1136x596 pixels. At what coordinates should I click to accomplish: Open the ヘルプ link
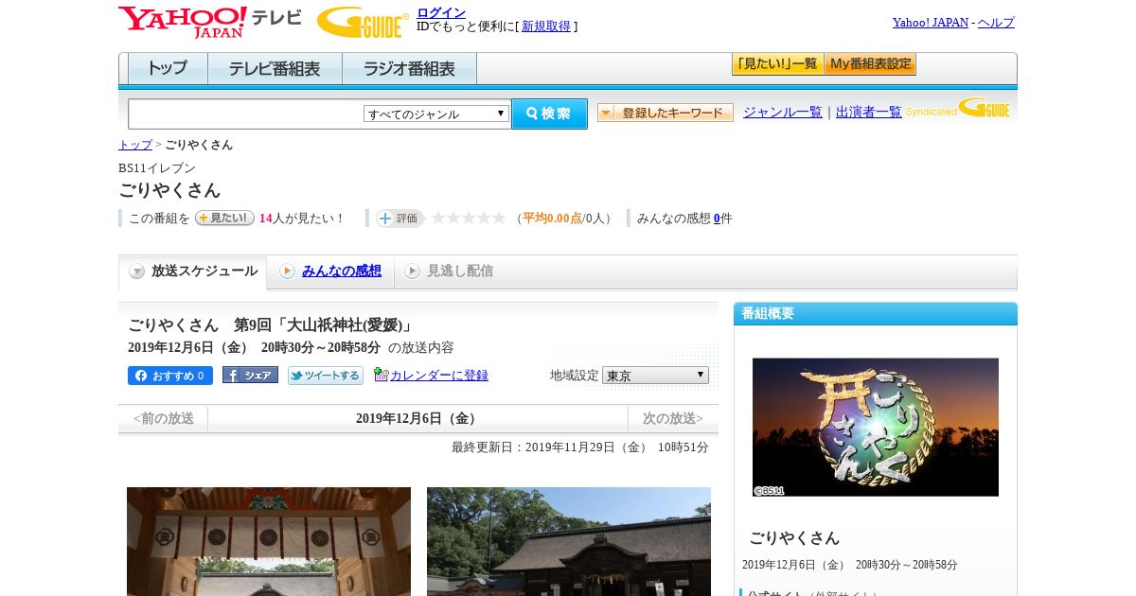tap(996, 23)
